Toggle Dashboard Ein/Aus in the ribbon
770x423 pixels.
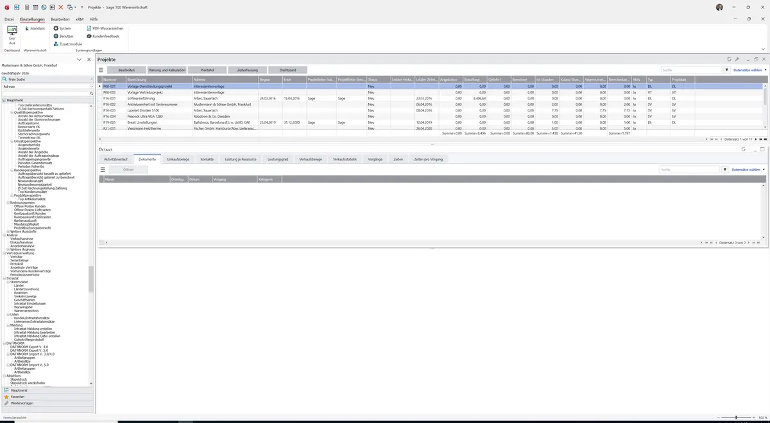pyautogui.click(x=12, y=35)
